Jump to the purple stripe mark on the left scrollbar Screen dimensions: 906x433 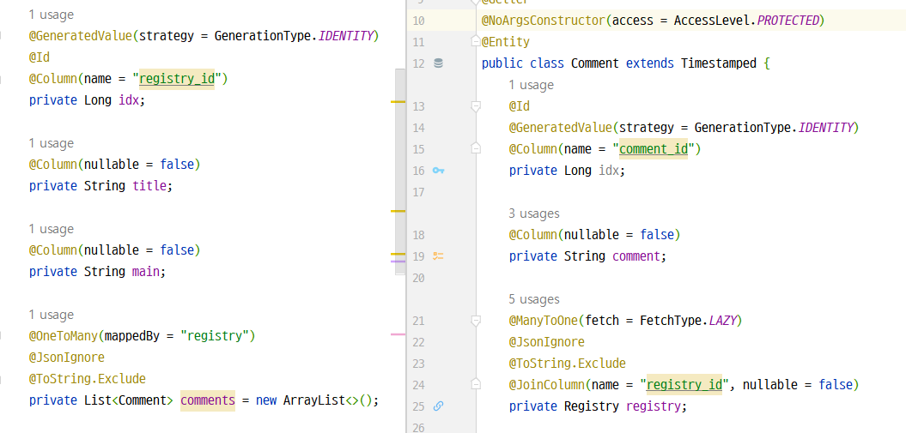(x=398, y=262)
